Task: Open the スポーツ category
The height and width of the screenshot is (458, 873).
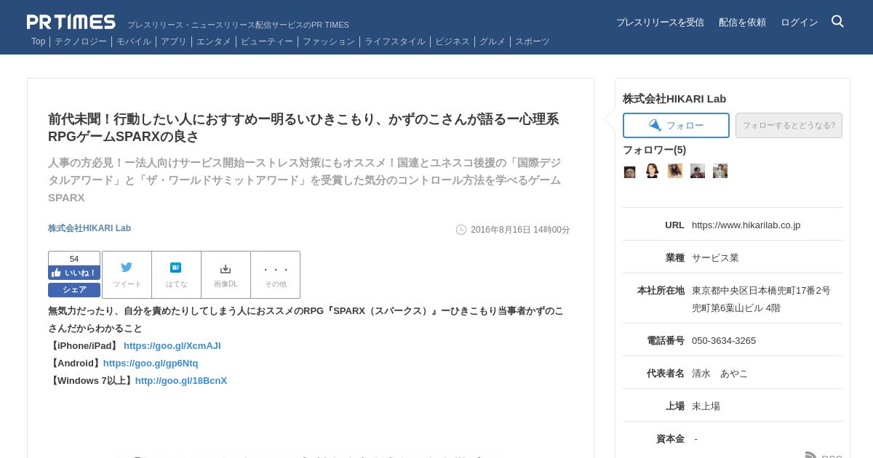Action: (533, 41)
